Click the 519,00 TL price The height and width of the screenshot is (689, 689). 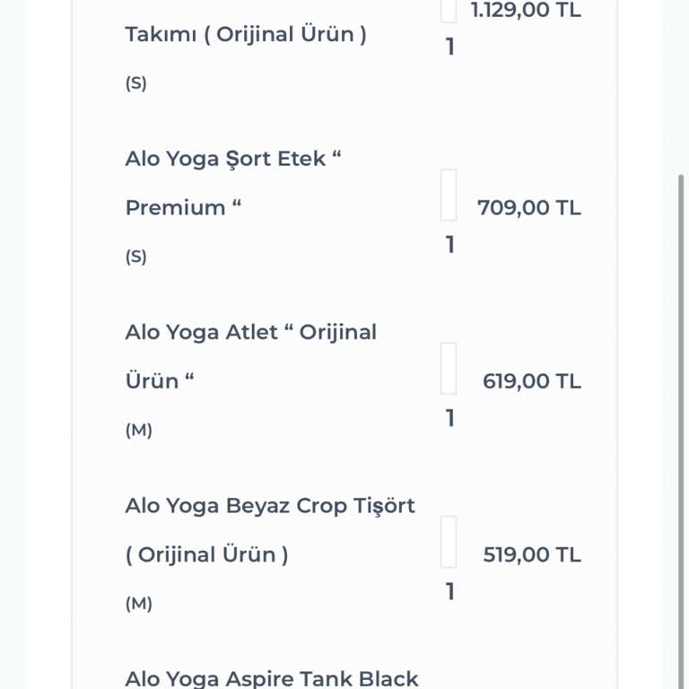pyautogui.click(x=532, y=554)
